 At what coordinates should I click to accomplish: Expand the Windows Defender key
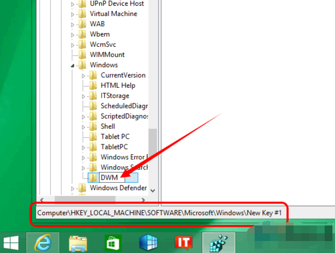tap(73, 189)
